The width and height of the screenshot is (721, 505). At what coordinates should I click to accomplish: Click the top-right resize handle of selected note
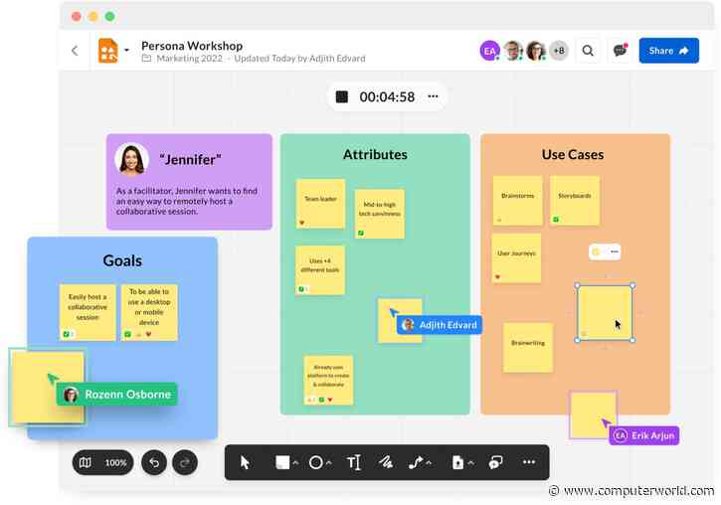point(632,286)
